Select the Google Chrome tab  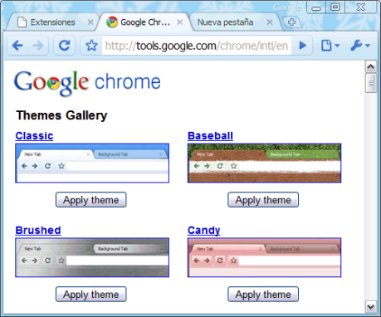pyautogui.click(x=144, y=22)
